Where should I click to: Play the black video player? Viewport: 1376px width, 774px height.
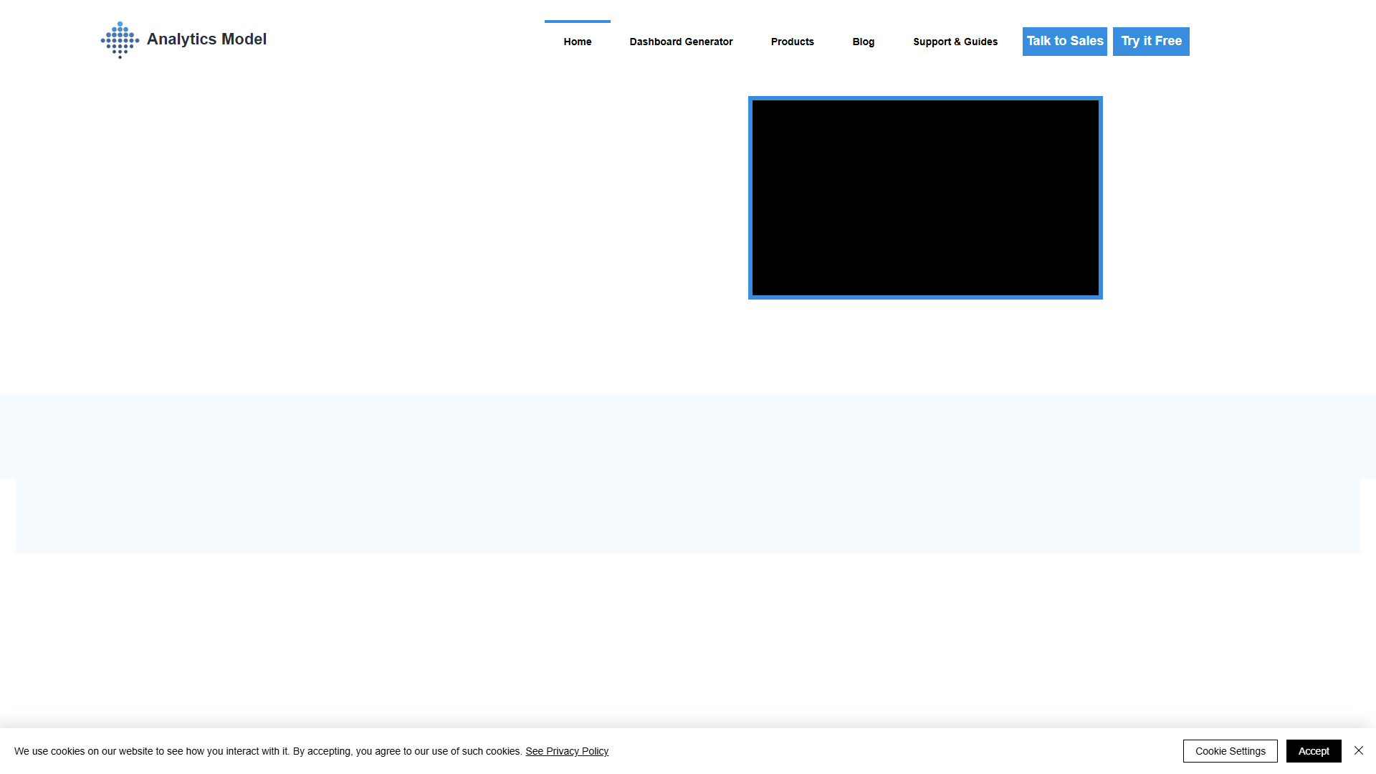(925, 198)
